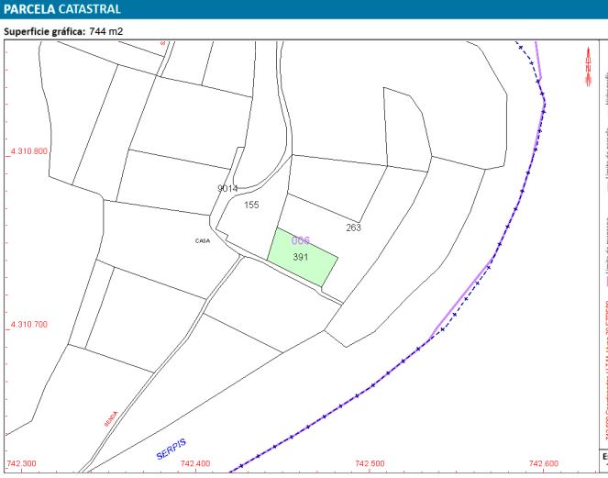Click the 4.310.700 northing coordinate label
This screenshot has width=608, height=478.
[x=28, y=325]
